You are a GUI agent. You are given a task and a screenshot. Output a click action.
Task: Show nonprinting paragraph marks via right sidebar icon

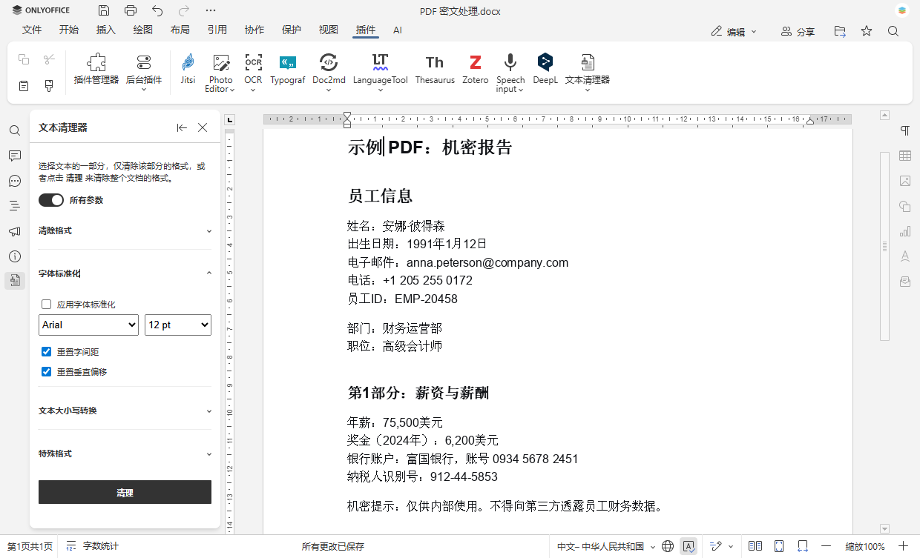pos(905,130)
